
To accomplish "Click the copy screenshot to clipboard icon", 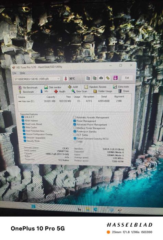I will coord(94,78).
